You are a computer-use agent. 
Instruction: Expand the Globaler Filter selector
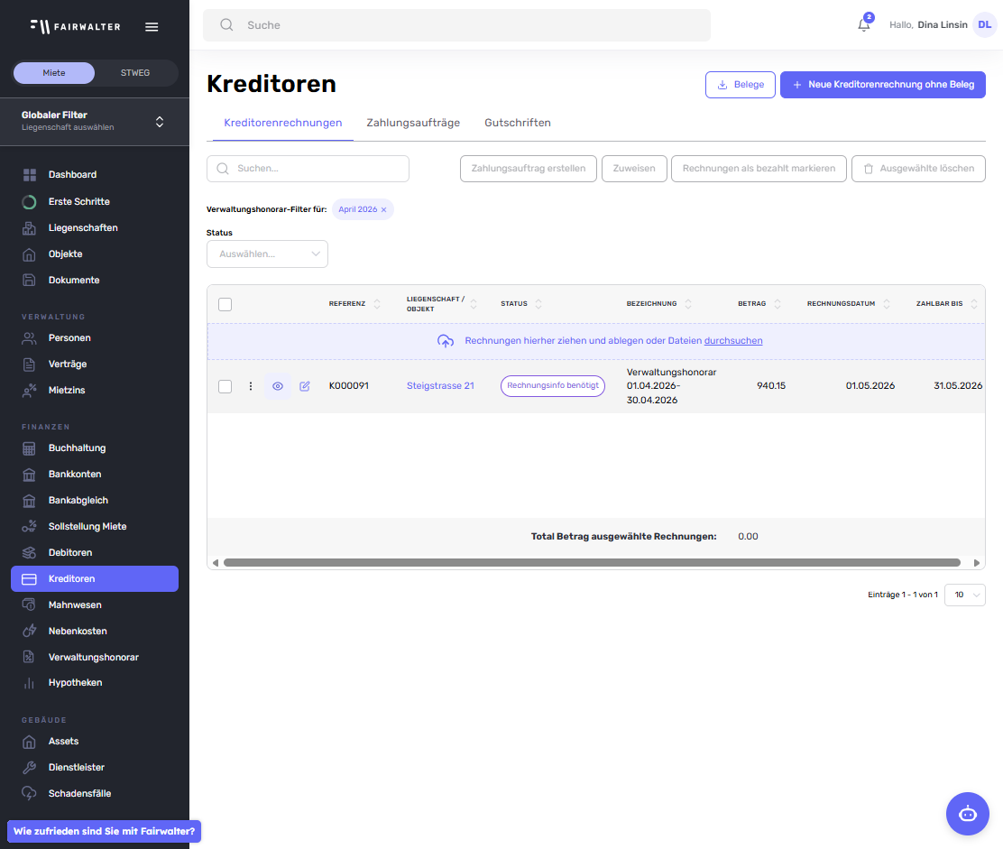160,122
